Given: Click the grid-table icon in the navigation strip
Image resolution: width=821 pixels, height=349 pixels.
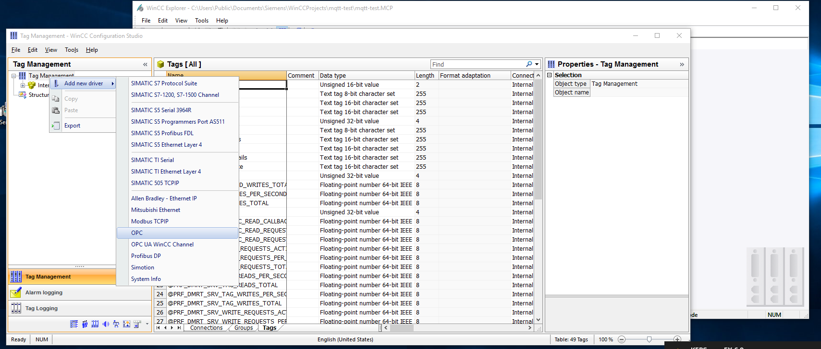Looking at the screenshot, I should tap(74, 324).
